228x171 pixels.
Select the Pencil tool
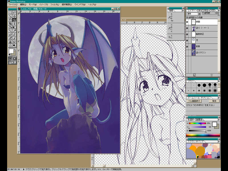coord(15,34)
